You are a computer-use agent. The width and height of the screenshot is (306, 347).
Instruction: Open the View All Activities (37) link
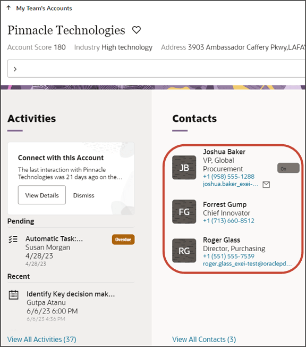pyautogui.click(x=42, y=339)
